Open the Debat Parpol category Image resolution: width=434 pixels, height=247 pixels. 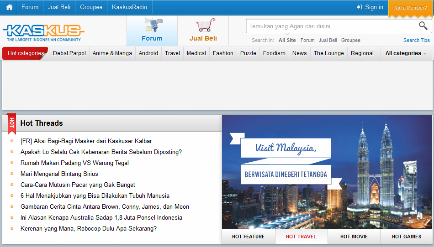[69, 53]
